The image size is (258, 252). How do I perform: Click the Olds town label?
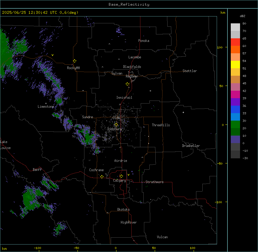coord(116,118)
